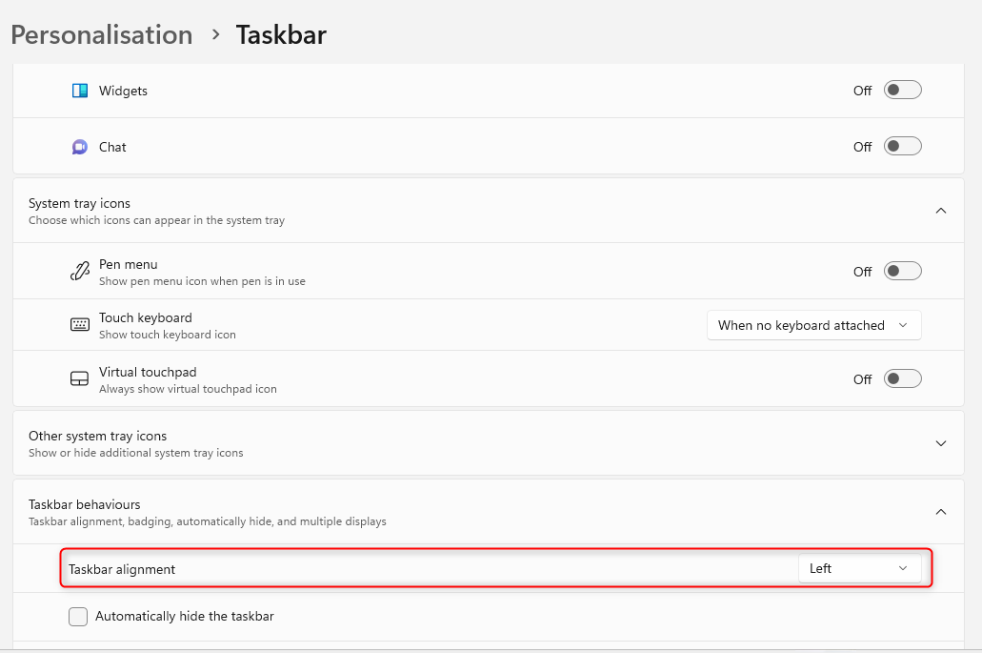The image size is (982, 653).
Task: Enable the Pen menu toggle
Action: click(x=902, y=272)
